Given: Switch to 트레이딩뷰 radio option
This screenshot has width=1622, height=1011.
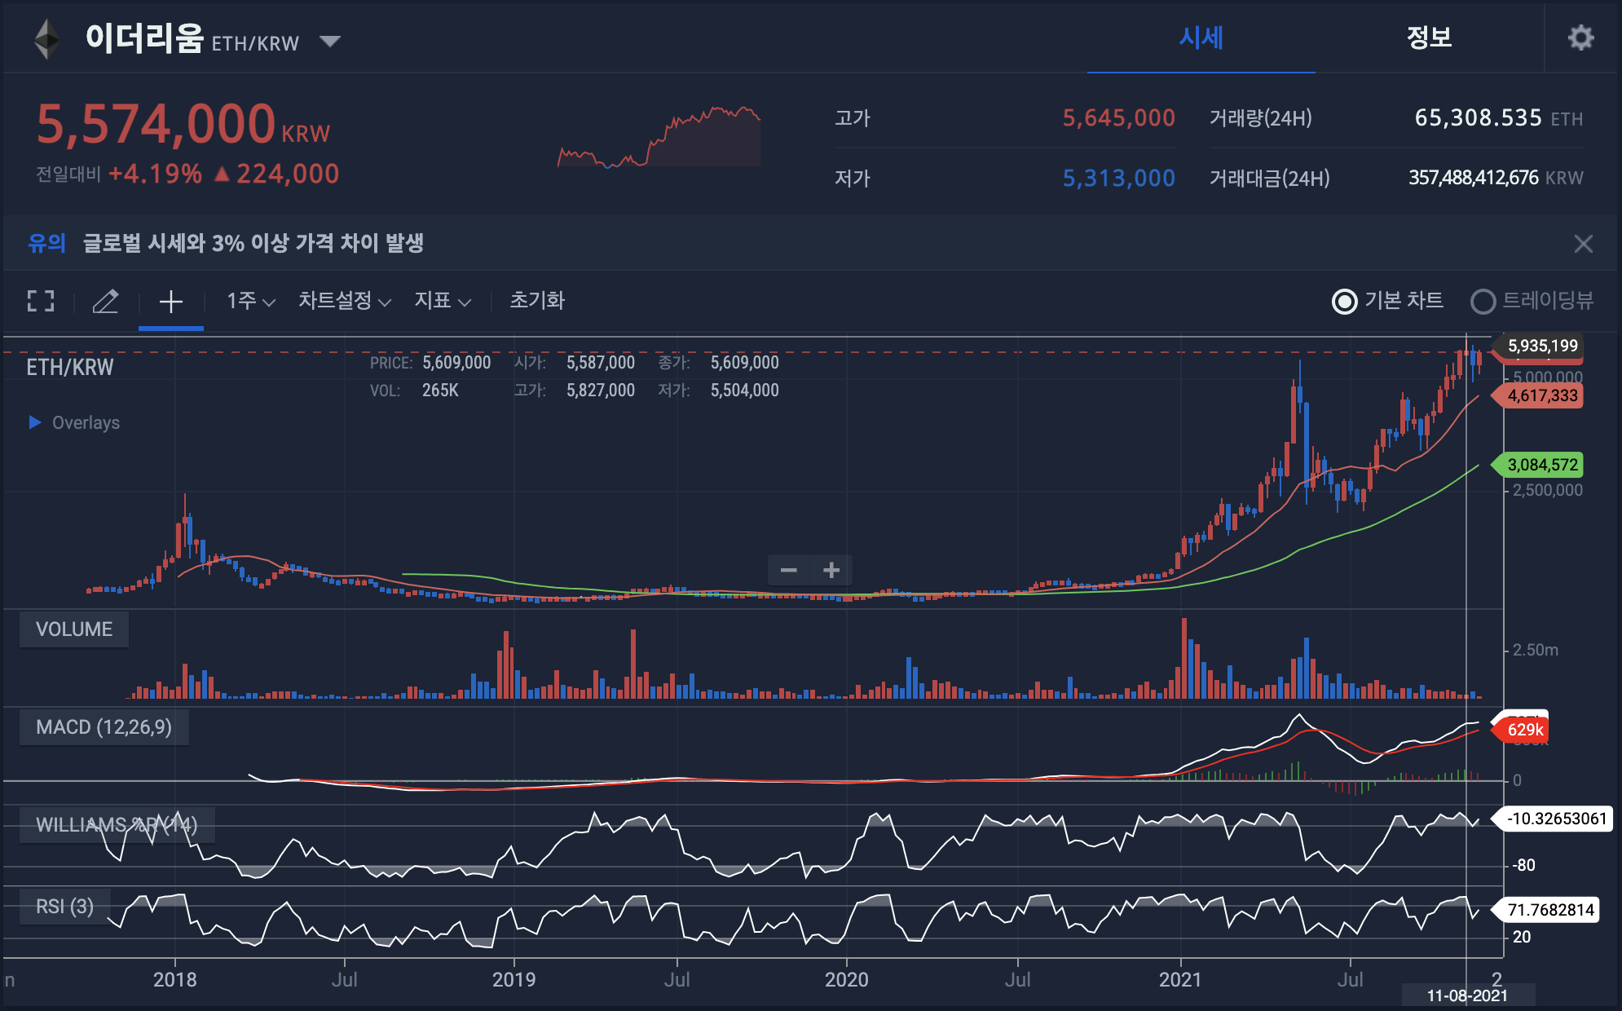Looking at the screenshot, I should pyautogui.click(x=1483, y=302).
